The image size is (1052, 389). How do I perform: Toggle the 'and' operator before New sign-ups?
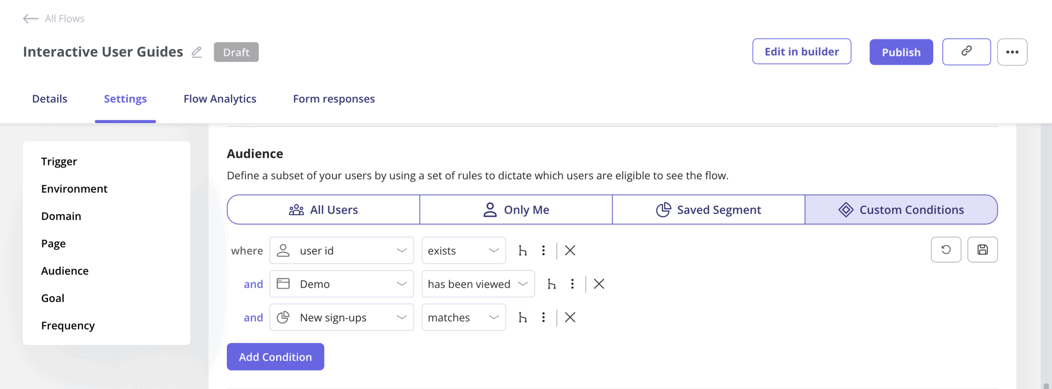pyautogui.click(x=253, y=318)
